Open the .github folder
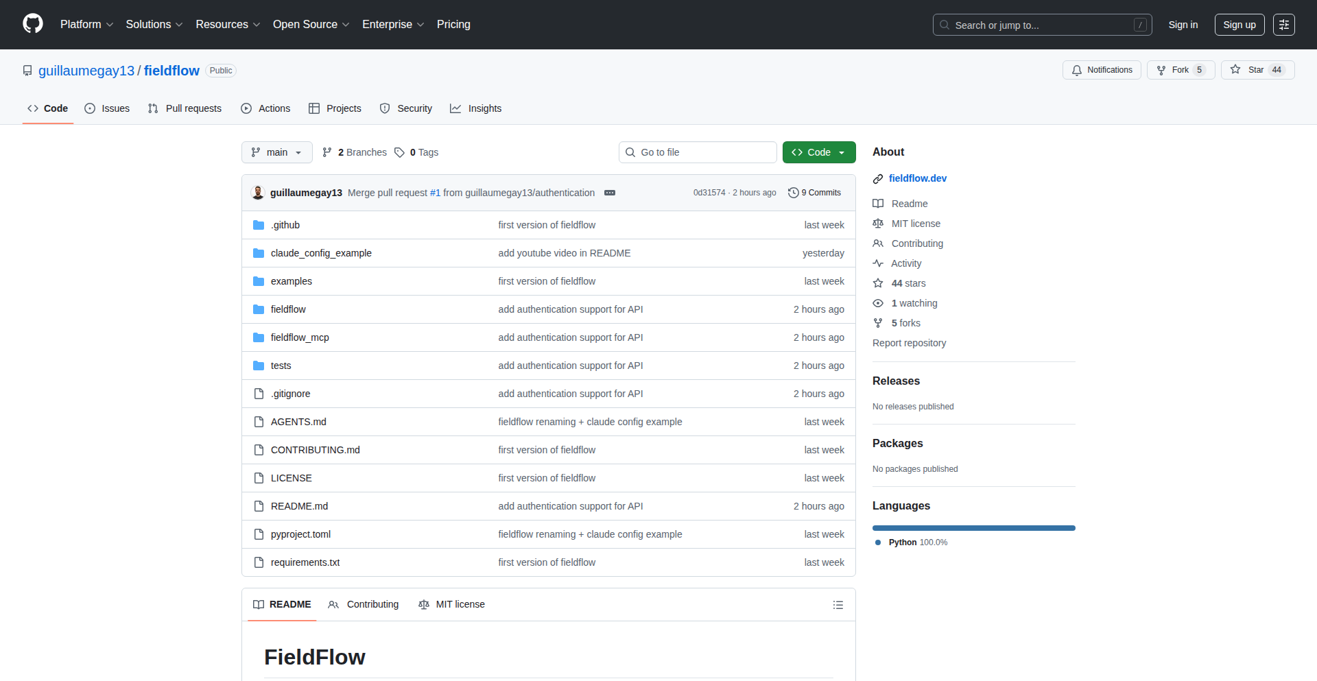The image size is (1317, 681). click(x=285, y=225)
